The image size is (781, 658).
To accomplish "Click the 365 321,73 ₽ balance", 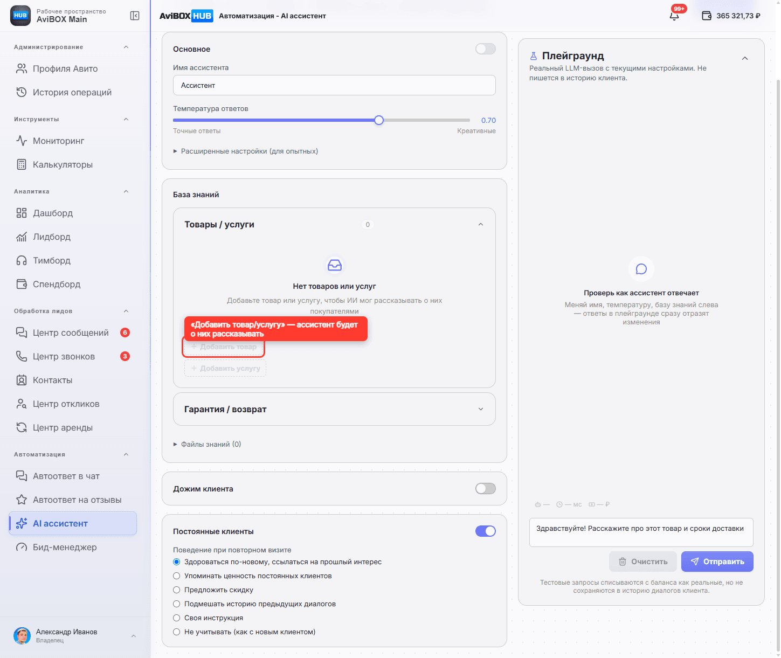I will coord(738,16).
